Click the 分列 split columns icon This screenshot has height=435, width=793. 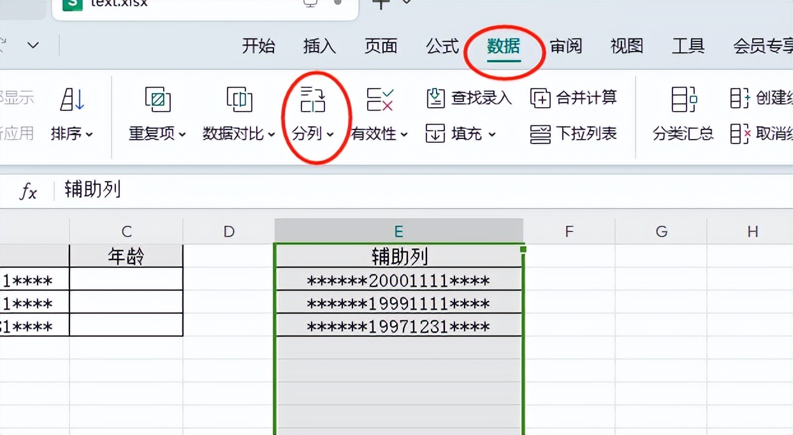[312, 99]
